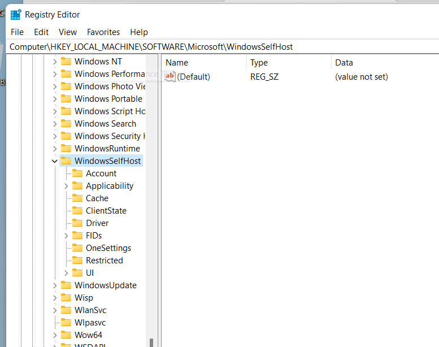Screen dimensions: 439x347
Task: Select the UI subkey
Action: [x=90, y=273]
